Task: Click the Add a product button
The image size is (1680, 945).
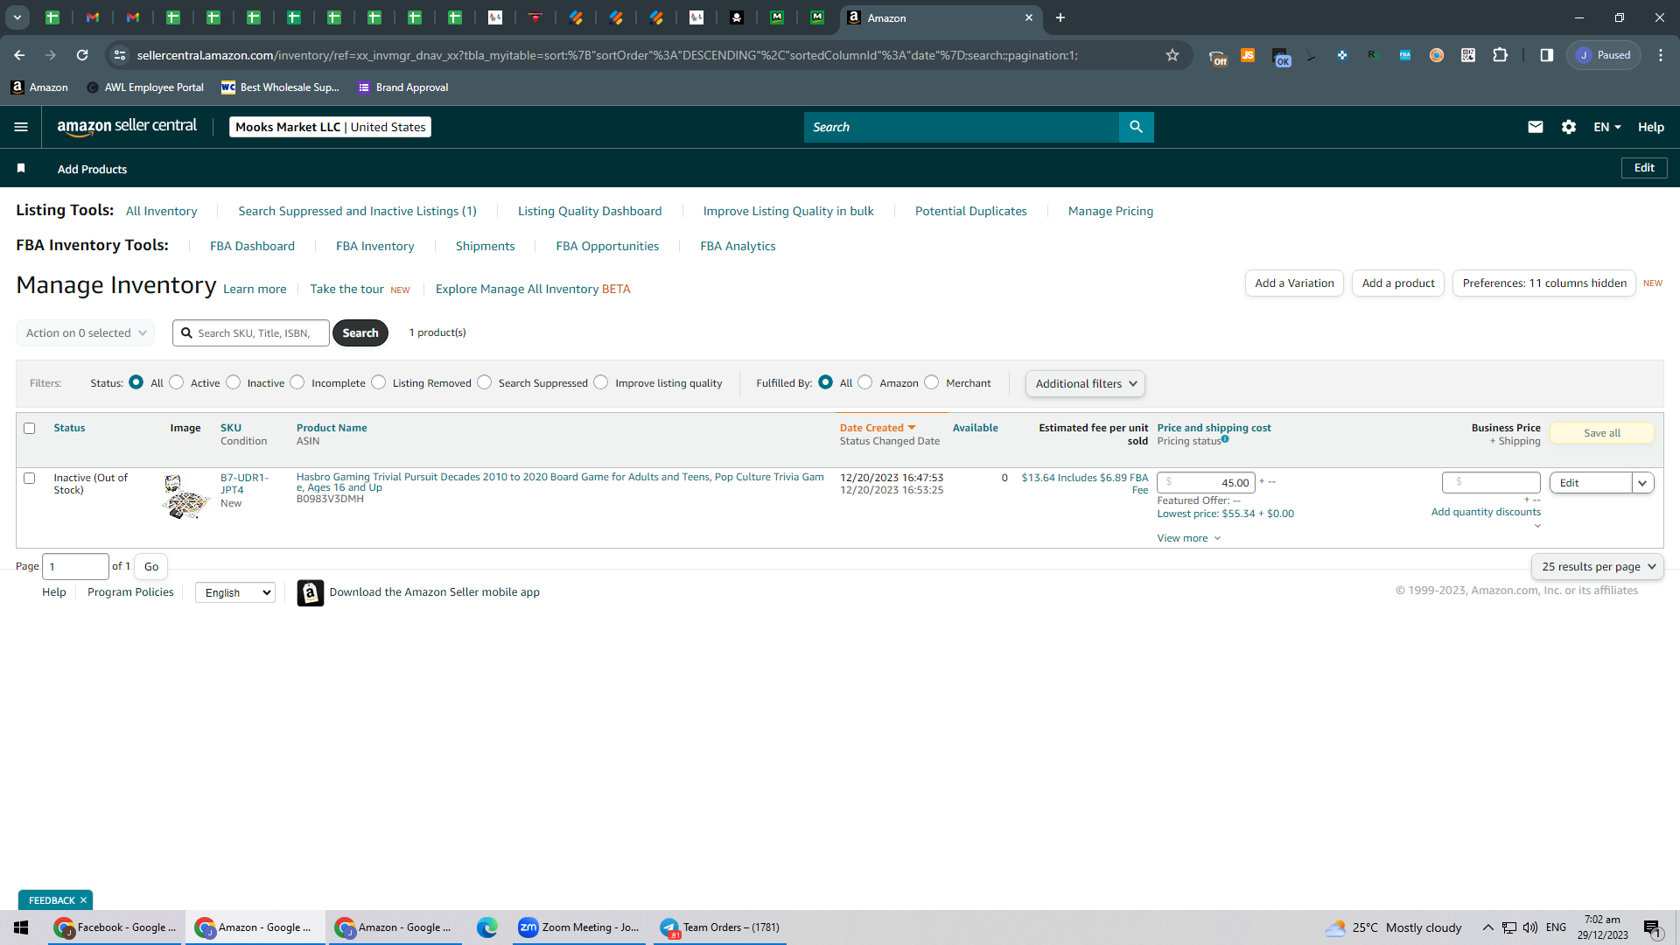Action: pyautogui.click(x=1398, y=283)
